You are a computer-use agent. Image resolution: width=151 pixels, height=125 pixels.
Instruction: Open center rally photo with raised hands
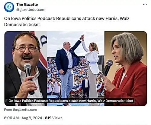(76, 68)
